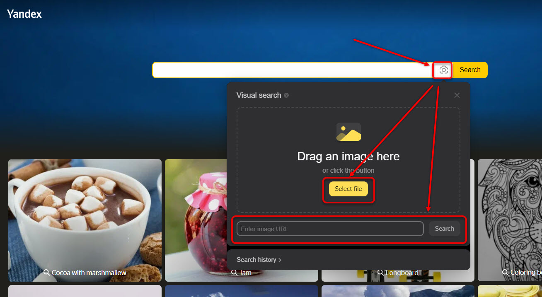Click the yellow Search button

(470, 70)
